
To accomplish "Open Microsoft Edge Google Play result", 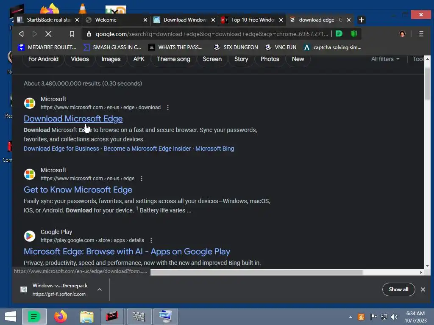I will pos(127,251).
